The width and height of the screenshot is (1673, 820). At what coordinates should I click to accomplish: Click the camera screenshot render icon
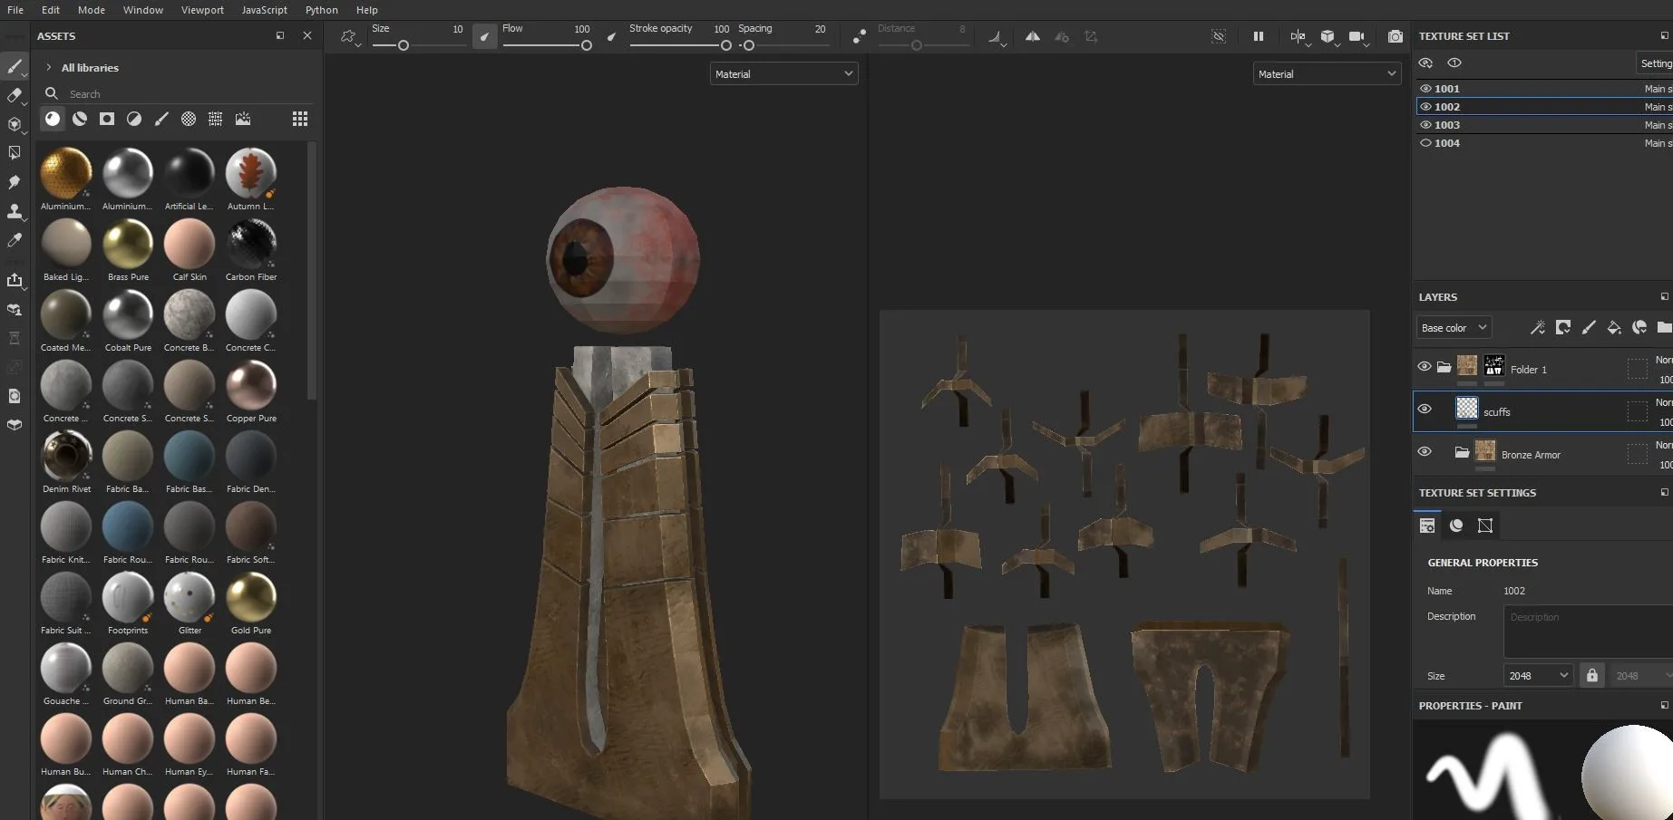(x=1396, y=36)
